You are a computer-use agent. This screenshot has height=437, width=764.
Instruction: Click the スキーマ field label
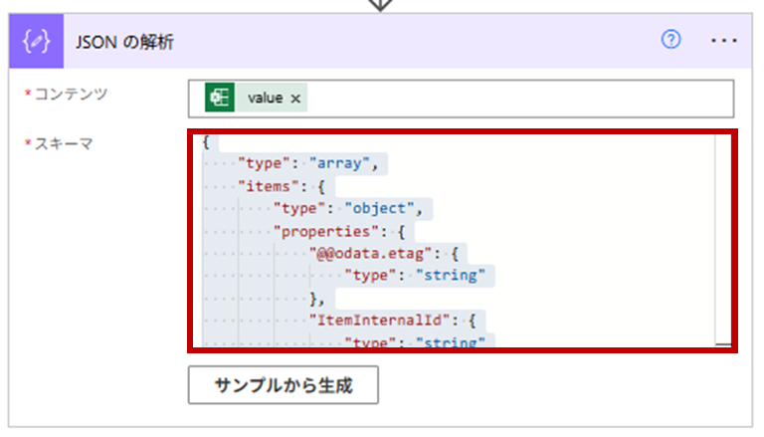click(64, 144)
